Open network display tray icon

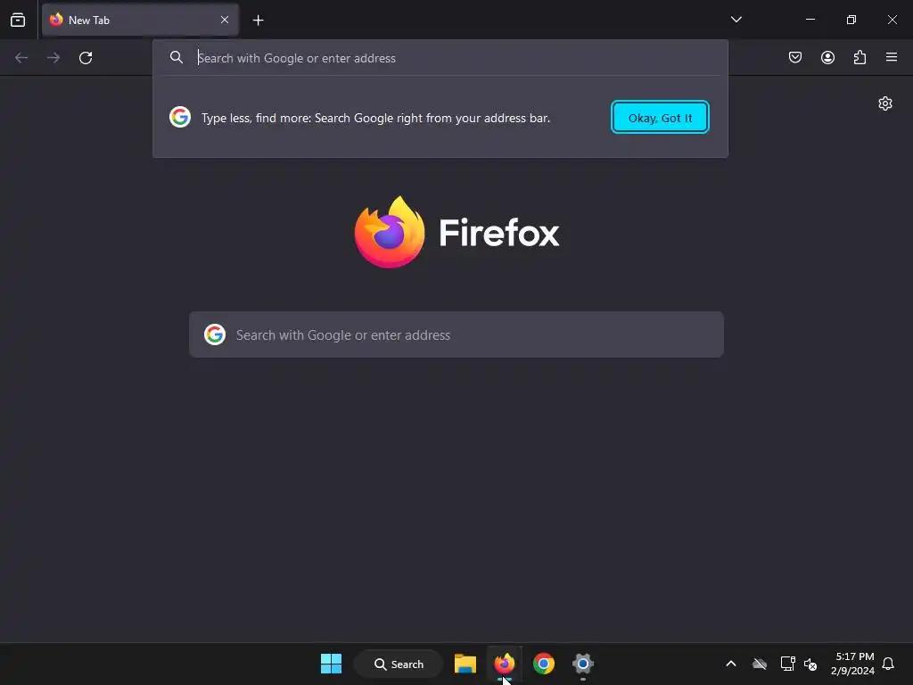click(x=787, y=664)
